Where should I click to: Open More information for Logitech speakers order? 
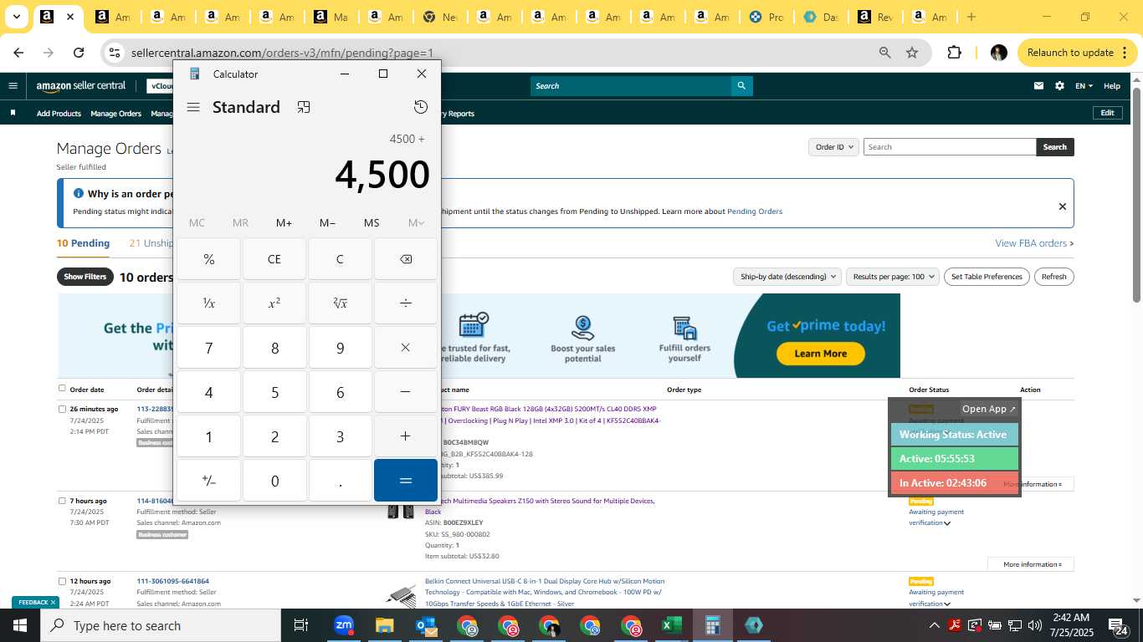pos(1031,564)
